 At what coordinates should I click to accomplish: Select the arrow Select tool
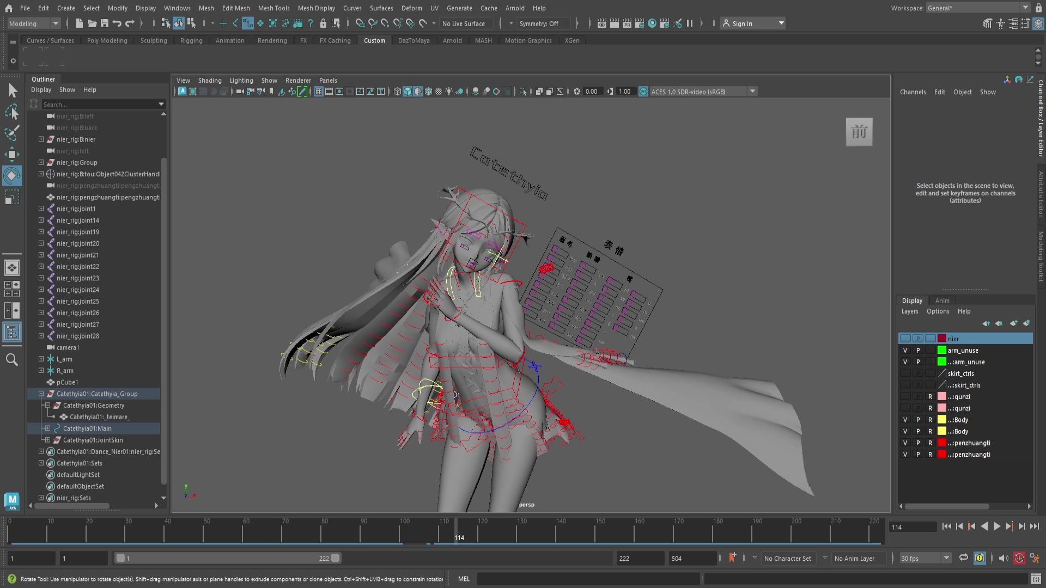(12, 90)
